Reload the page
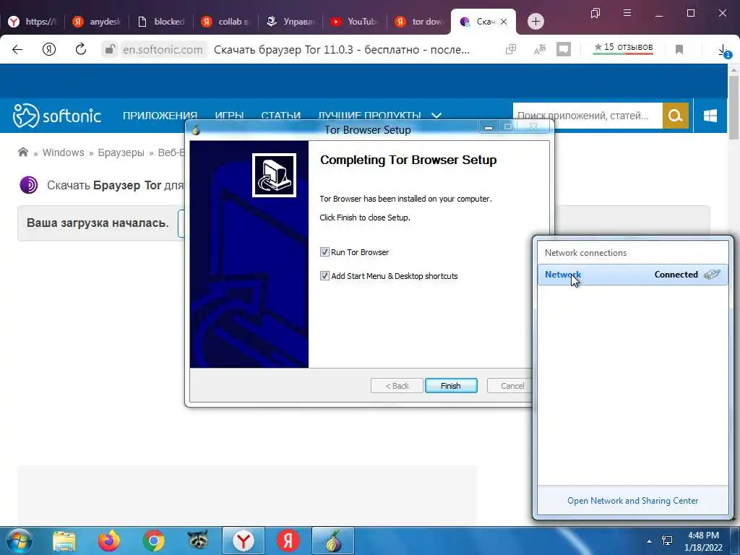Viewport: 740px width, 555px height. (81, 49)
